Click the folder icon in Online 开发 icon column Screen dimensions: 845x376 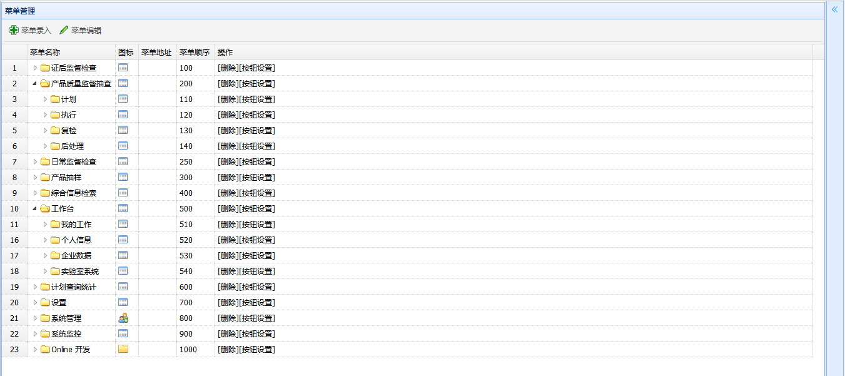pyautogui.click(x=123, y=349)
